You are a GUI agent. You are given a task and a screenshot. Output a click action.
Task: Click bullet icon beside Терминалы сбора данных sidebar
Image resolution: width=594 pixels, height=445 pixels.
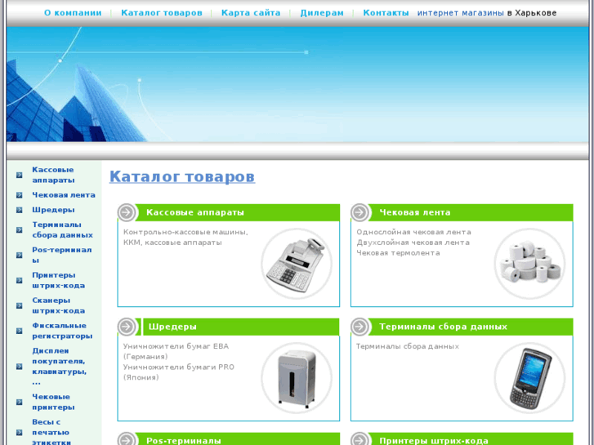[x=20, y=230]
